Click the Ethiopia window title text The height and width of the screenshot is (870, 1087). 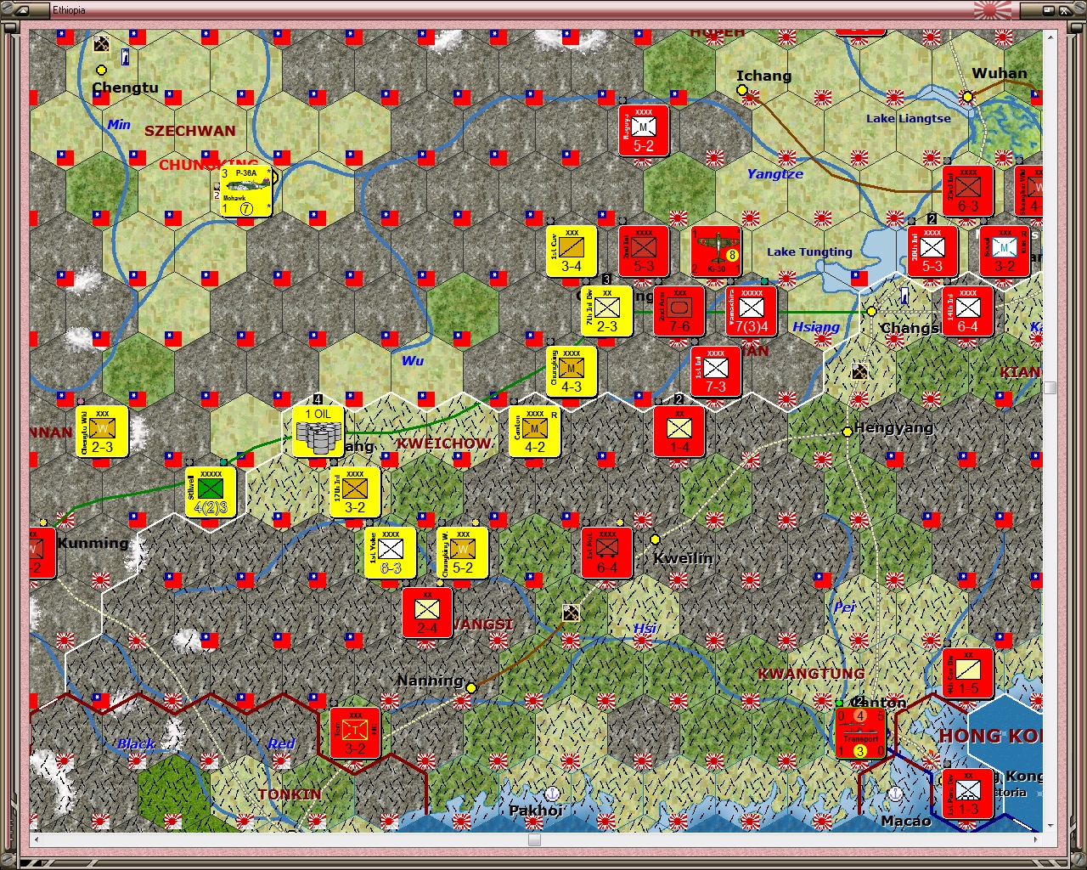point(69,10)
